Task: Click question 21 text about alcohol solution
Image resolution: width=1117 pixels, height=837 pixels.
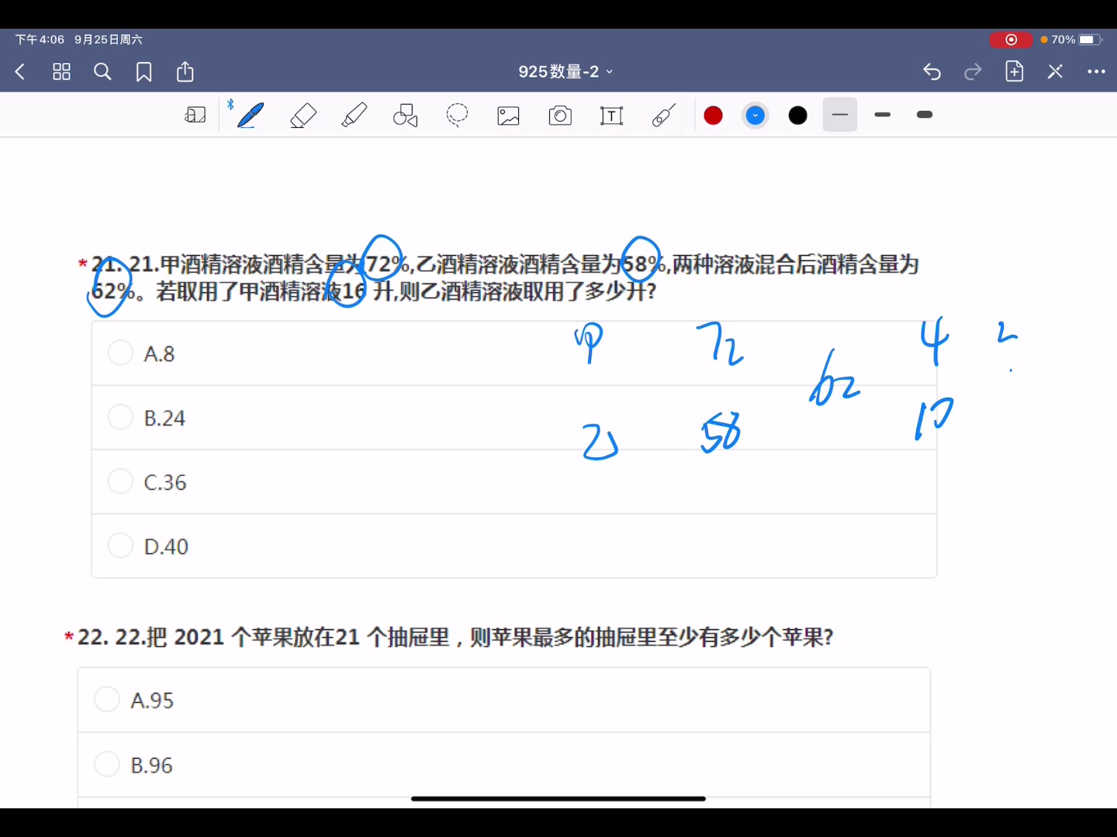Action: coord(504,277)
